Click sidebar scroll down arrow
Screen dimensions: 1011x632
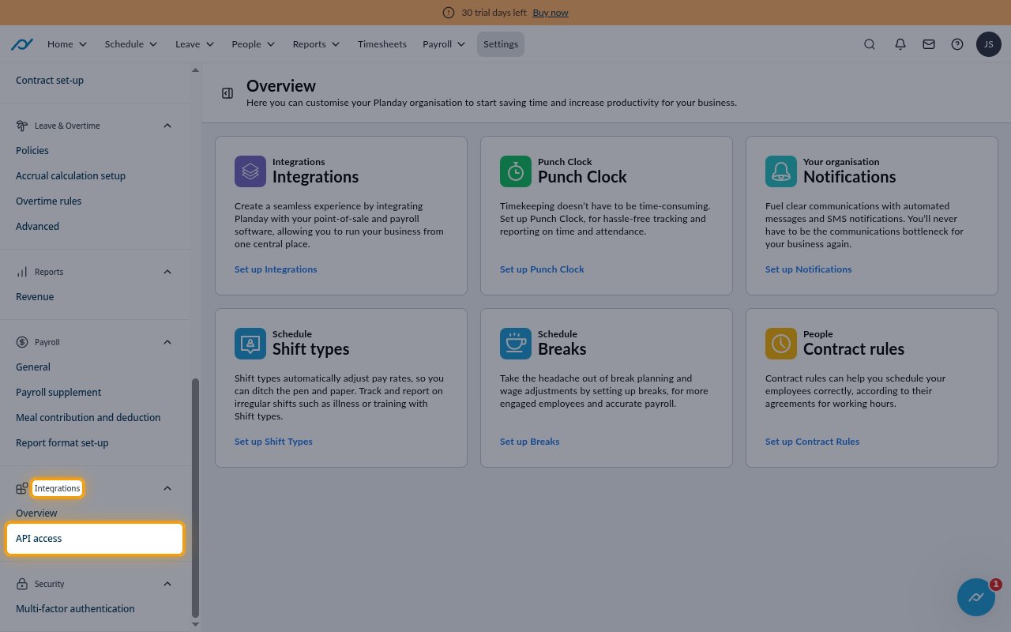[x=196, y=624]
